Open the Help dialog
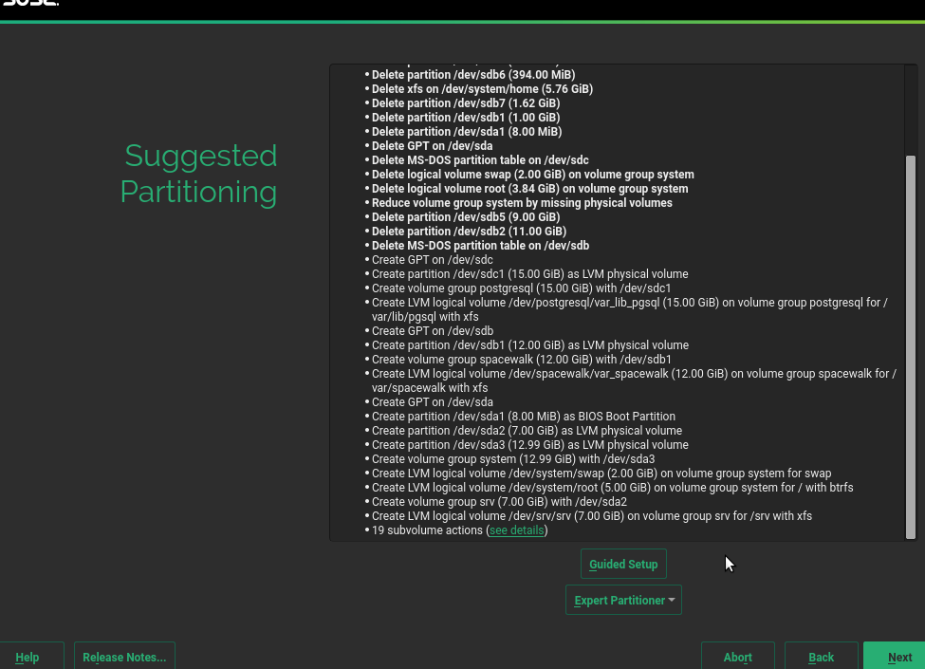Image resolution: width=925 pixels, height=669 pixels. tap(28, 657)
